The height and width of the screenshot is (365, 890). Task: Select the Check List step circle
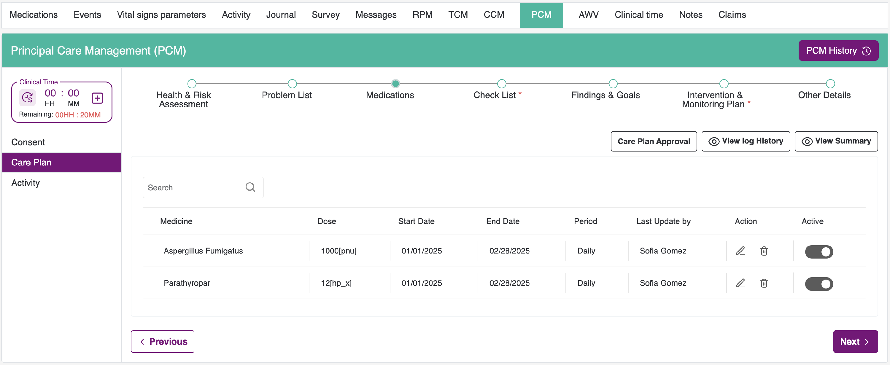tap(501, 84)
